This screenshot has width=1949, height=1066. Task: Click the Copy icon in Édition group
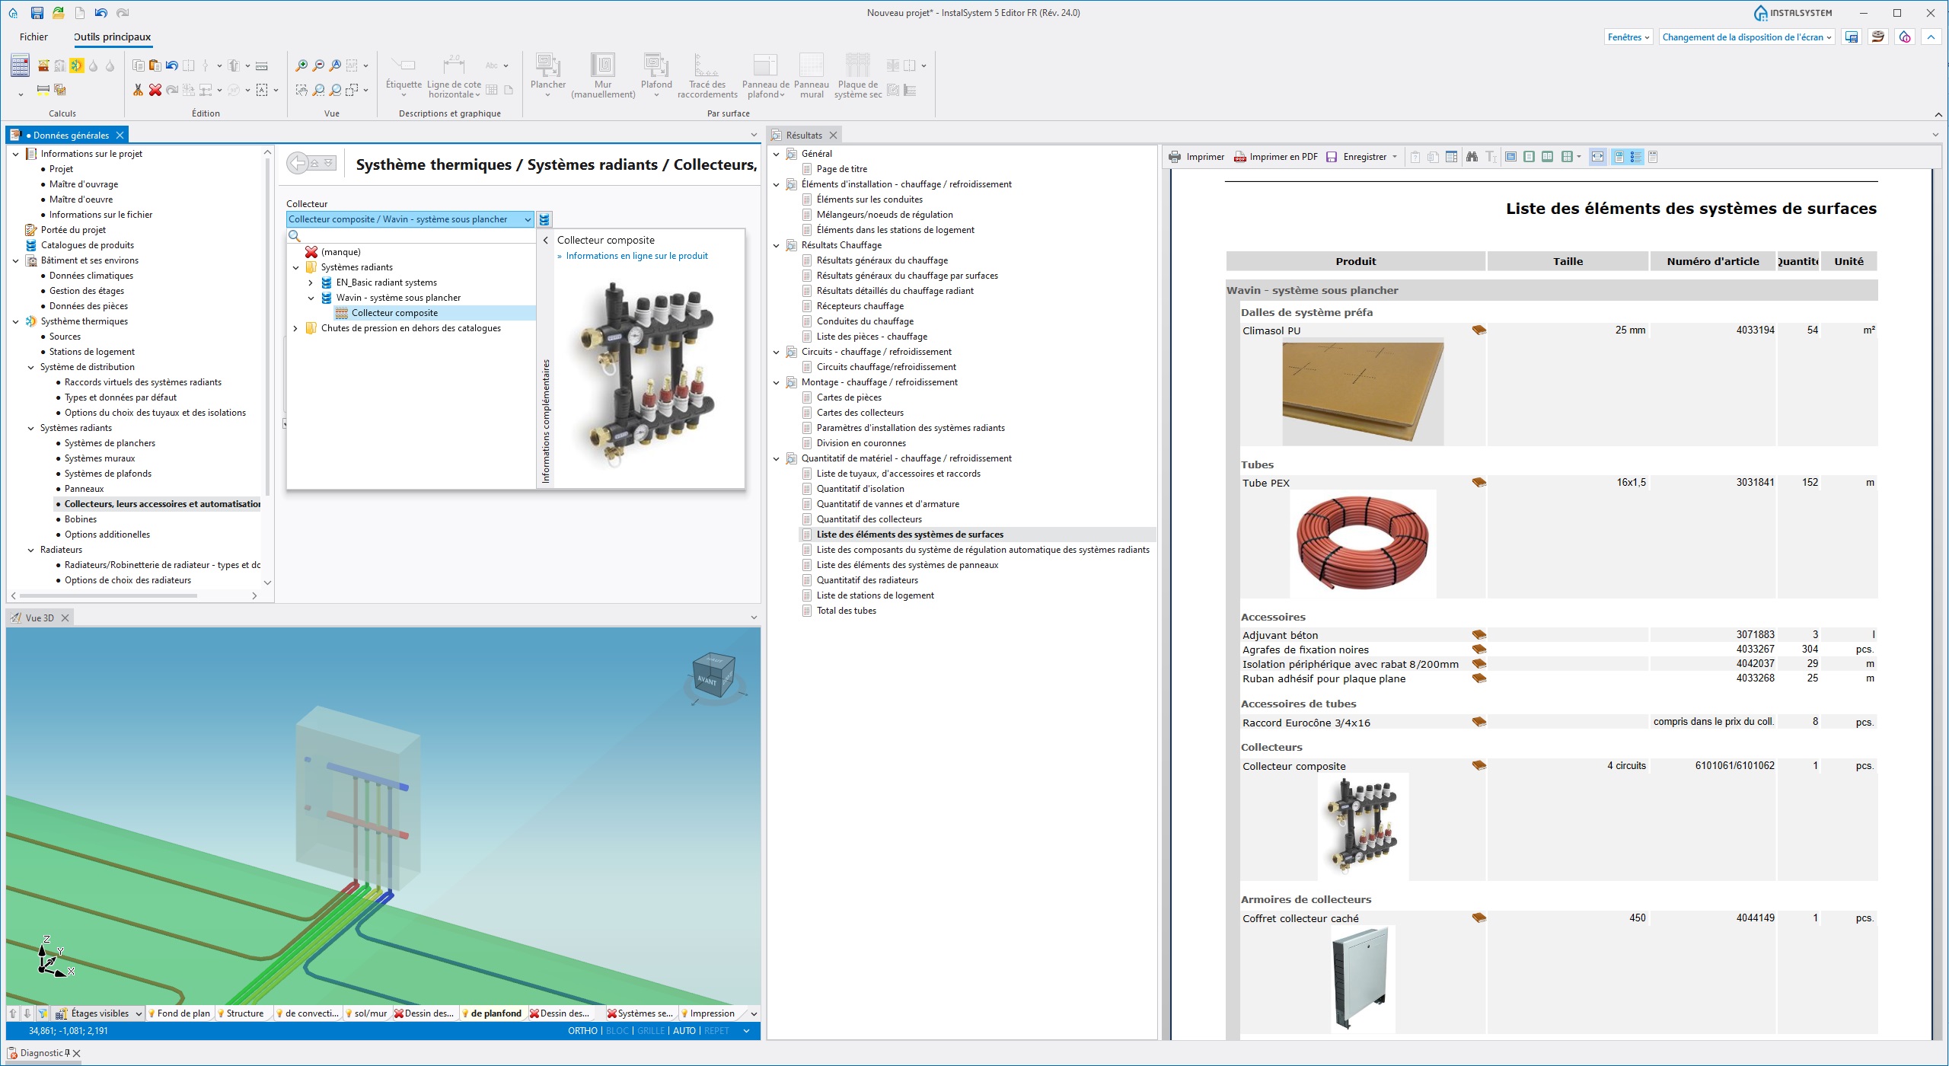point(139,65)
